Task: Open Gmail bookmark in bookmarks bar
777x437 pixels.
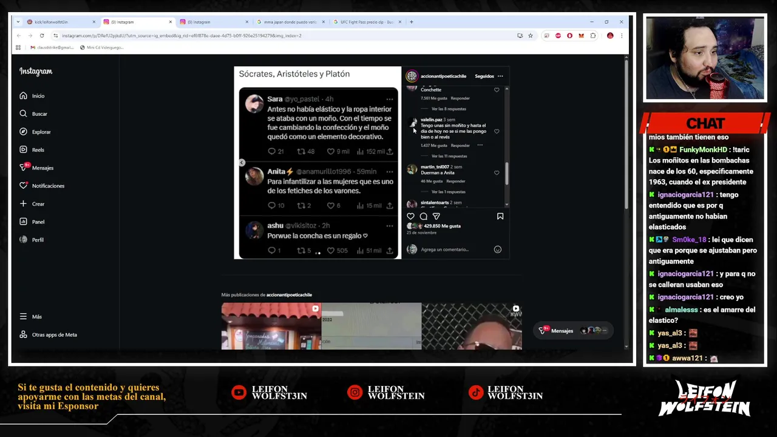Action: click(x=51, y=47)
